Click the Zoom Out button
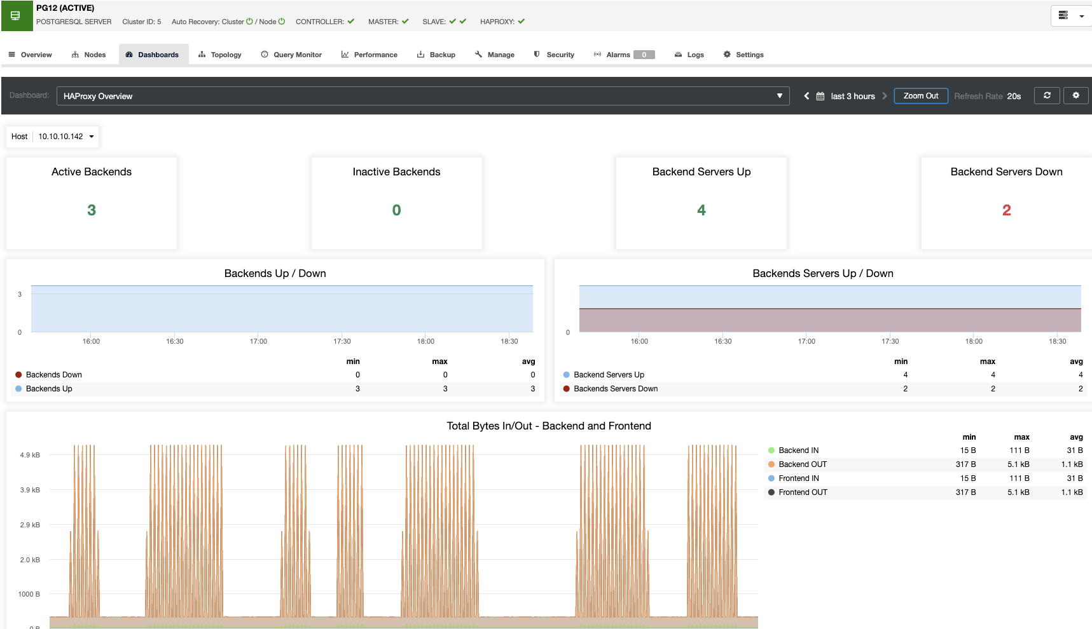Viewport: 1092px width, 629px height. click(921, 95)
